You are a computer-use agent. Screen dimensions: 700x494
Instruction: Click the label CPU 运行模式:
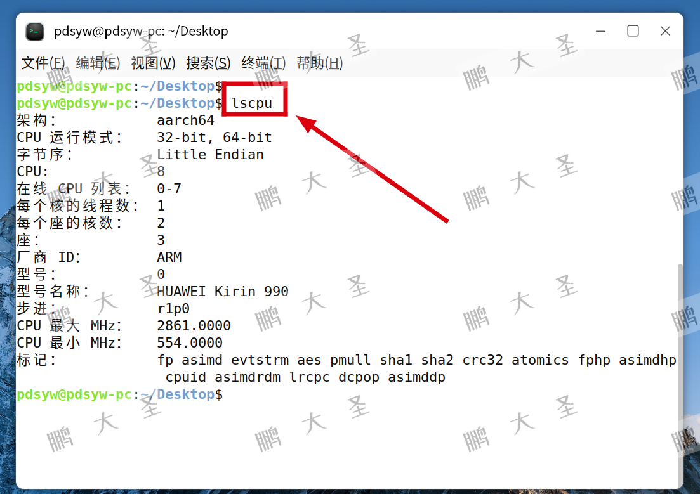coord(70,138)
